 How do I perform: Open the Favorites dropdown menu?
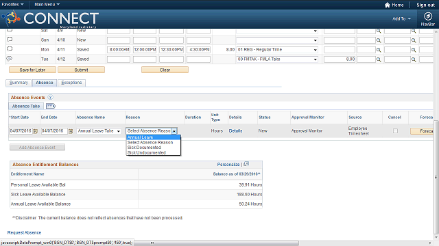click(x=12, y=5)
